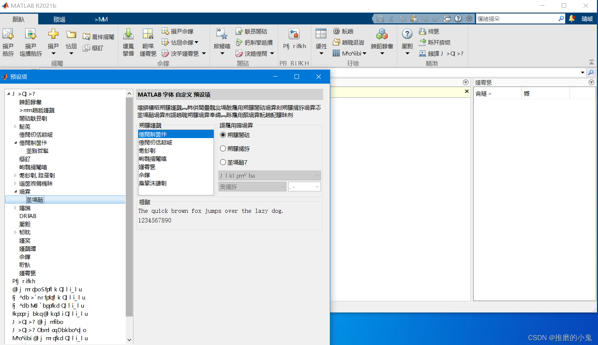Click the Save icon in quick access toolbar
The height and width of the screenshot is (345, 598).
click(x=380, y=19)
